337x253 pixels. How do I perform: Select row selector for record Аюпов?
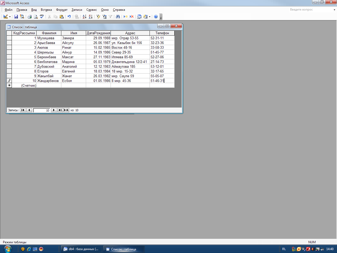[9, 47]
